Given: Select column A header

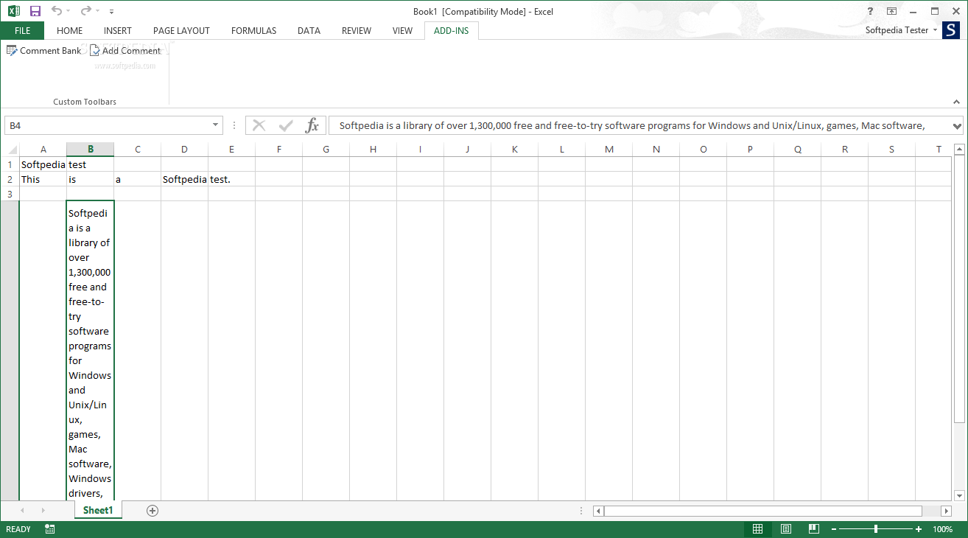Looking at the screenshot, I should 43,150.
